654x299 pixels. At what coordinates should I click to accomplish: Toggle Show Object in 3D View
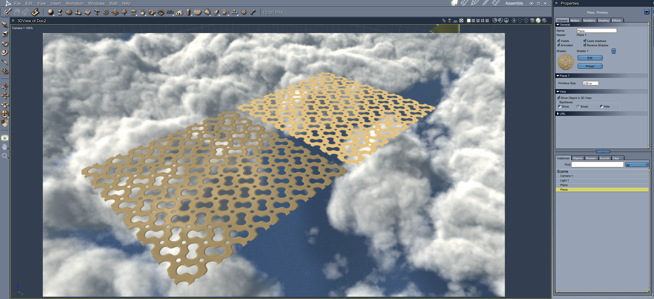tap(559, 98)
